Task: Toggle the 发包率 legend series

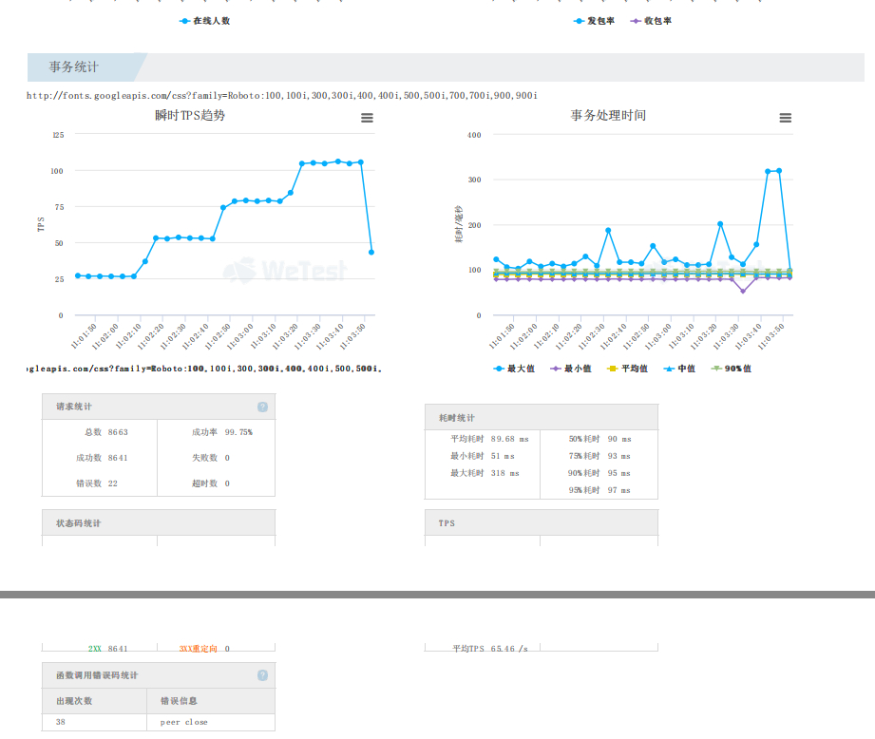Action: click(595, 21)
